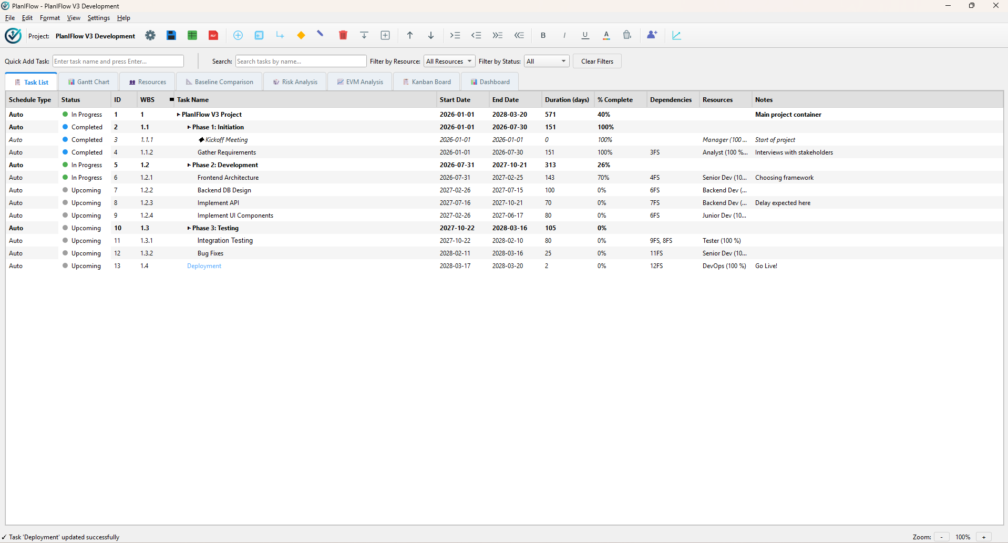Open the Kanban Board tab
Screen dimensions: 1008x543
coord(426,82)
